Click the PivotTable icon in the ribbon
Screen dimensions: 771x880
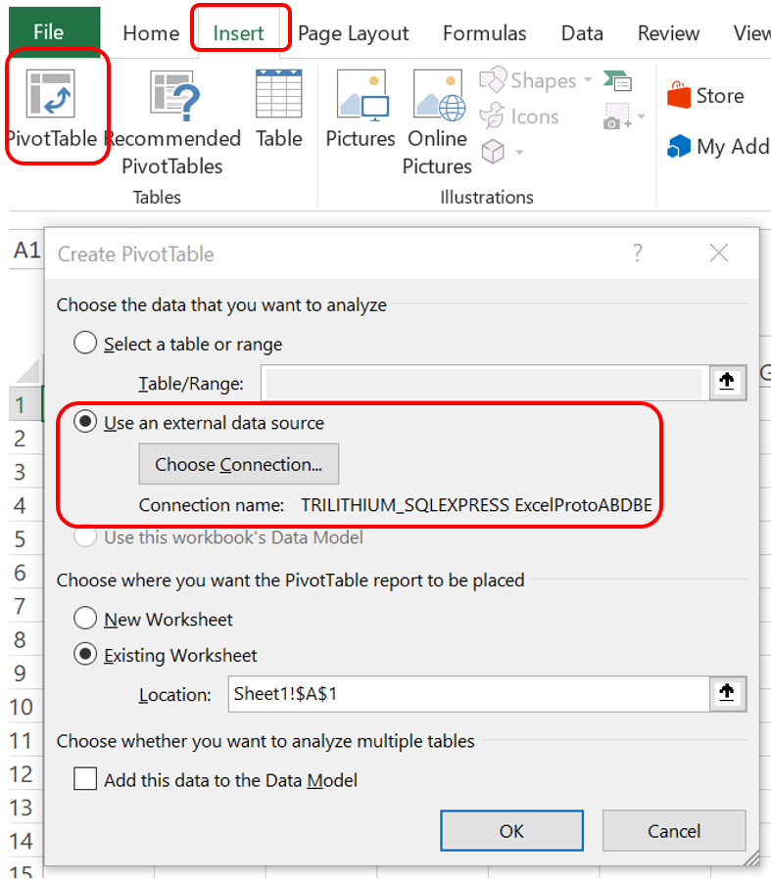click(x=51, y=94)
